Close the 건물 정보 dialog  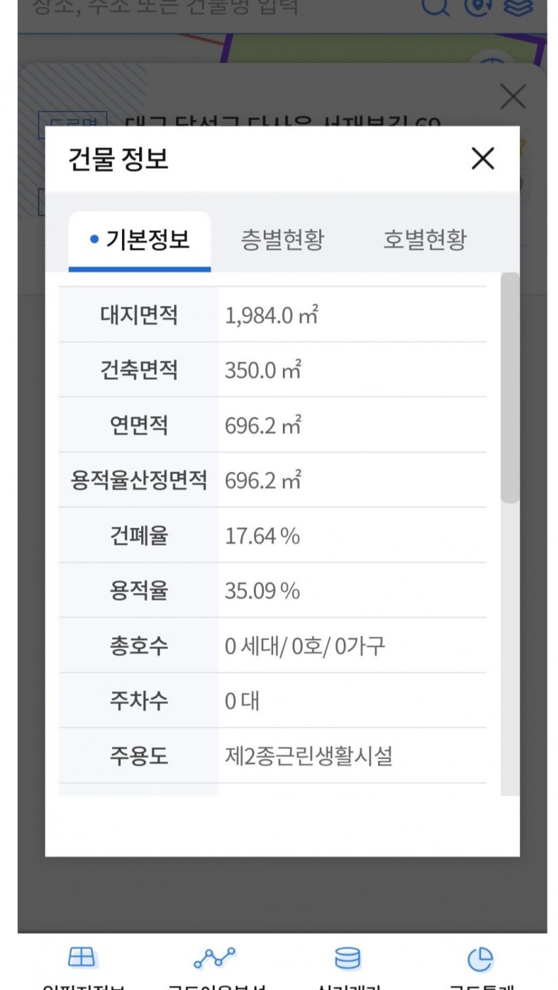[x=483, y=158]
